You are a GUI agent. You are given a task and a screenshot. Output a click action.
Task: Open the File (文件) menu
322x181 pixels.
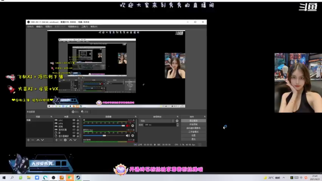pyautogui.click(x=30, y=27)
